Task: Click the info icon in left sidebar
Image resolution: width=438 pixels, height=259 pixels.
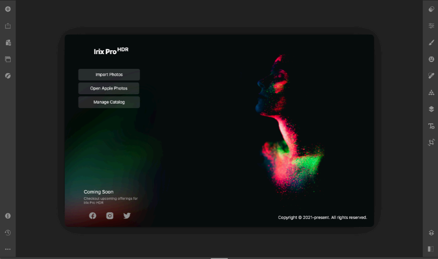Action: click(x=8, y=215)
